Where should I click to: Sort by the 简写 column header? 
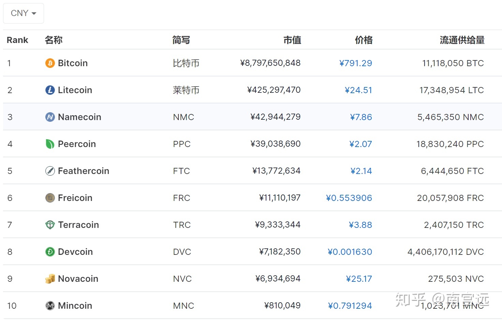point(181,40)
